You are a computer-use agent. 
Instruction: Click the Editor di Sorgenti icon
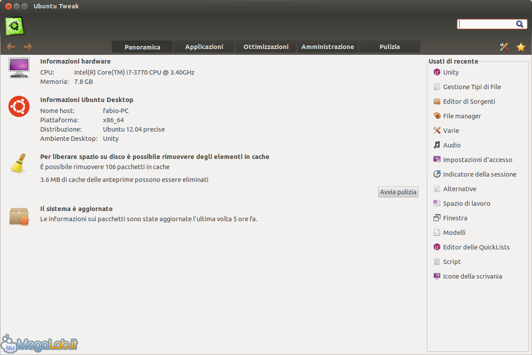pyautogui.click(x=437, y=102)
